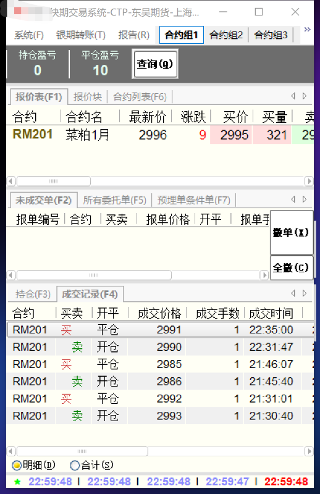The image size is (320, 494).
Task: Select the 成交记录(F4) tab
Action: click(90, 295)
